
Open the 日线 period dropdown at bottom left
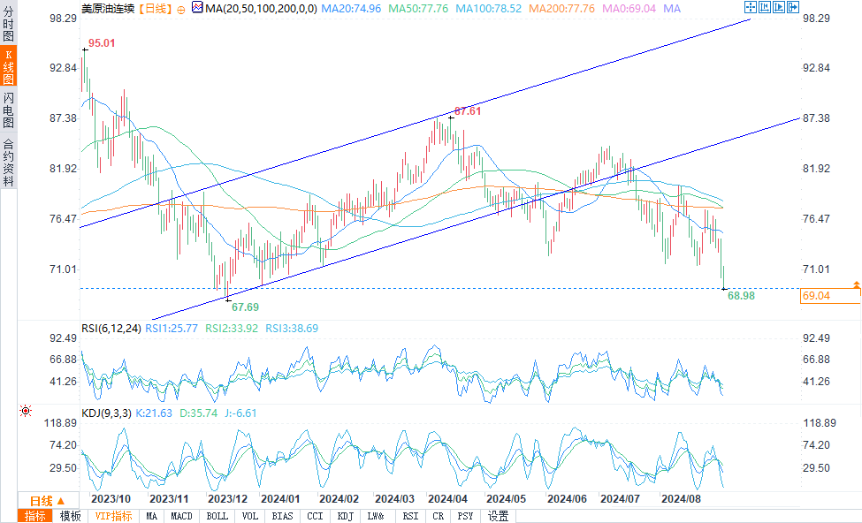click(x=48, y=501)
